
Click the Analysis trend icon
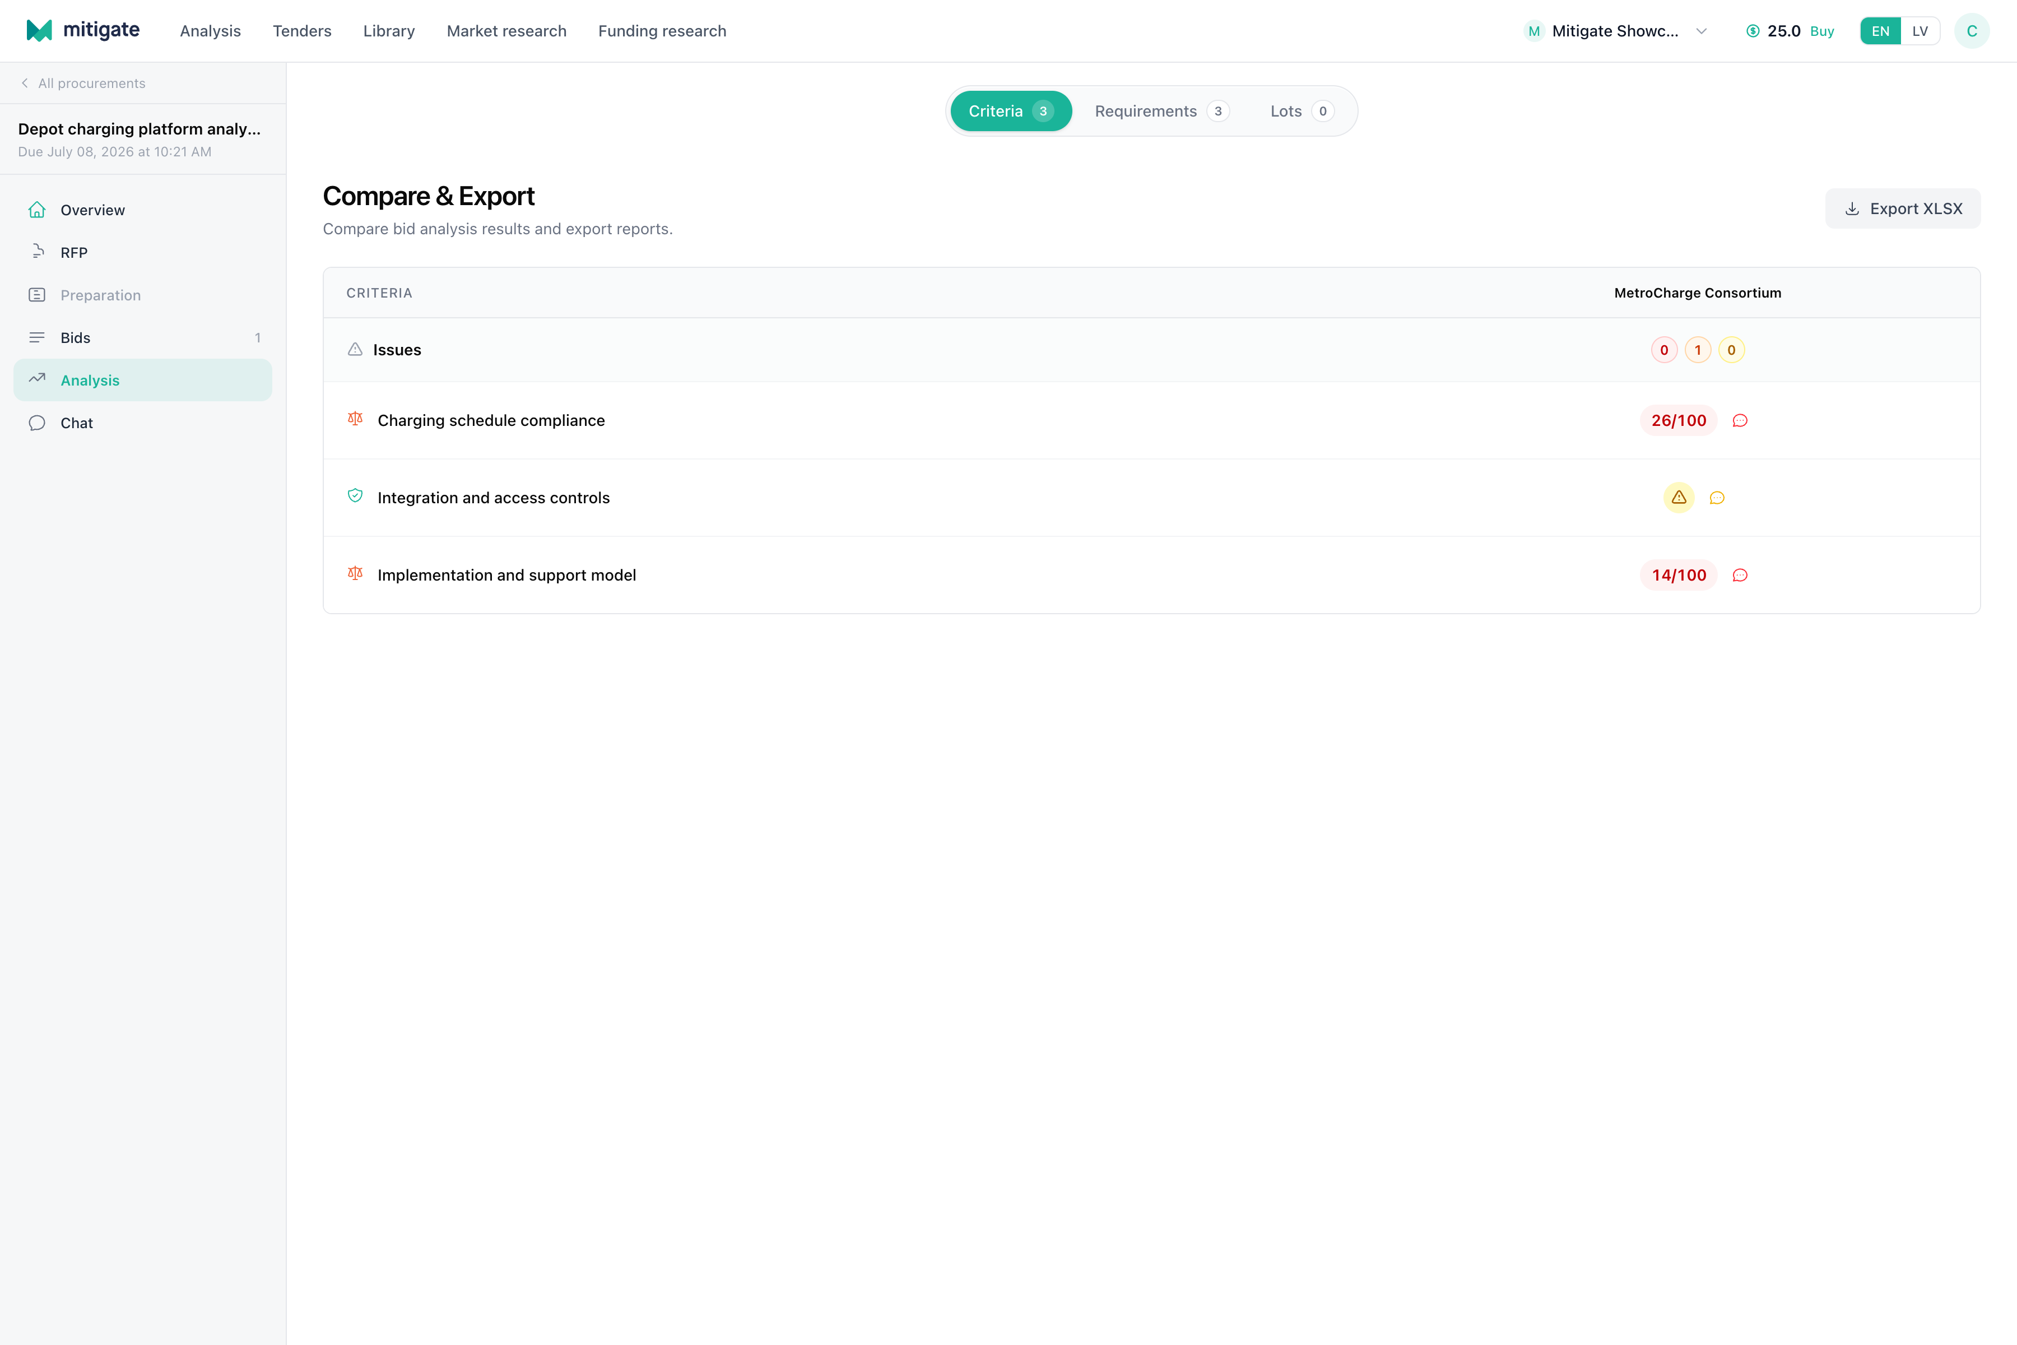[x=37, y=378]
